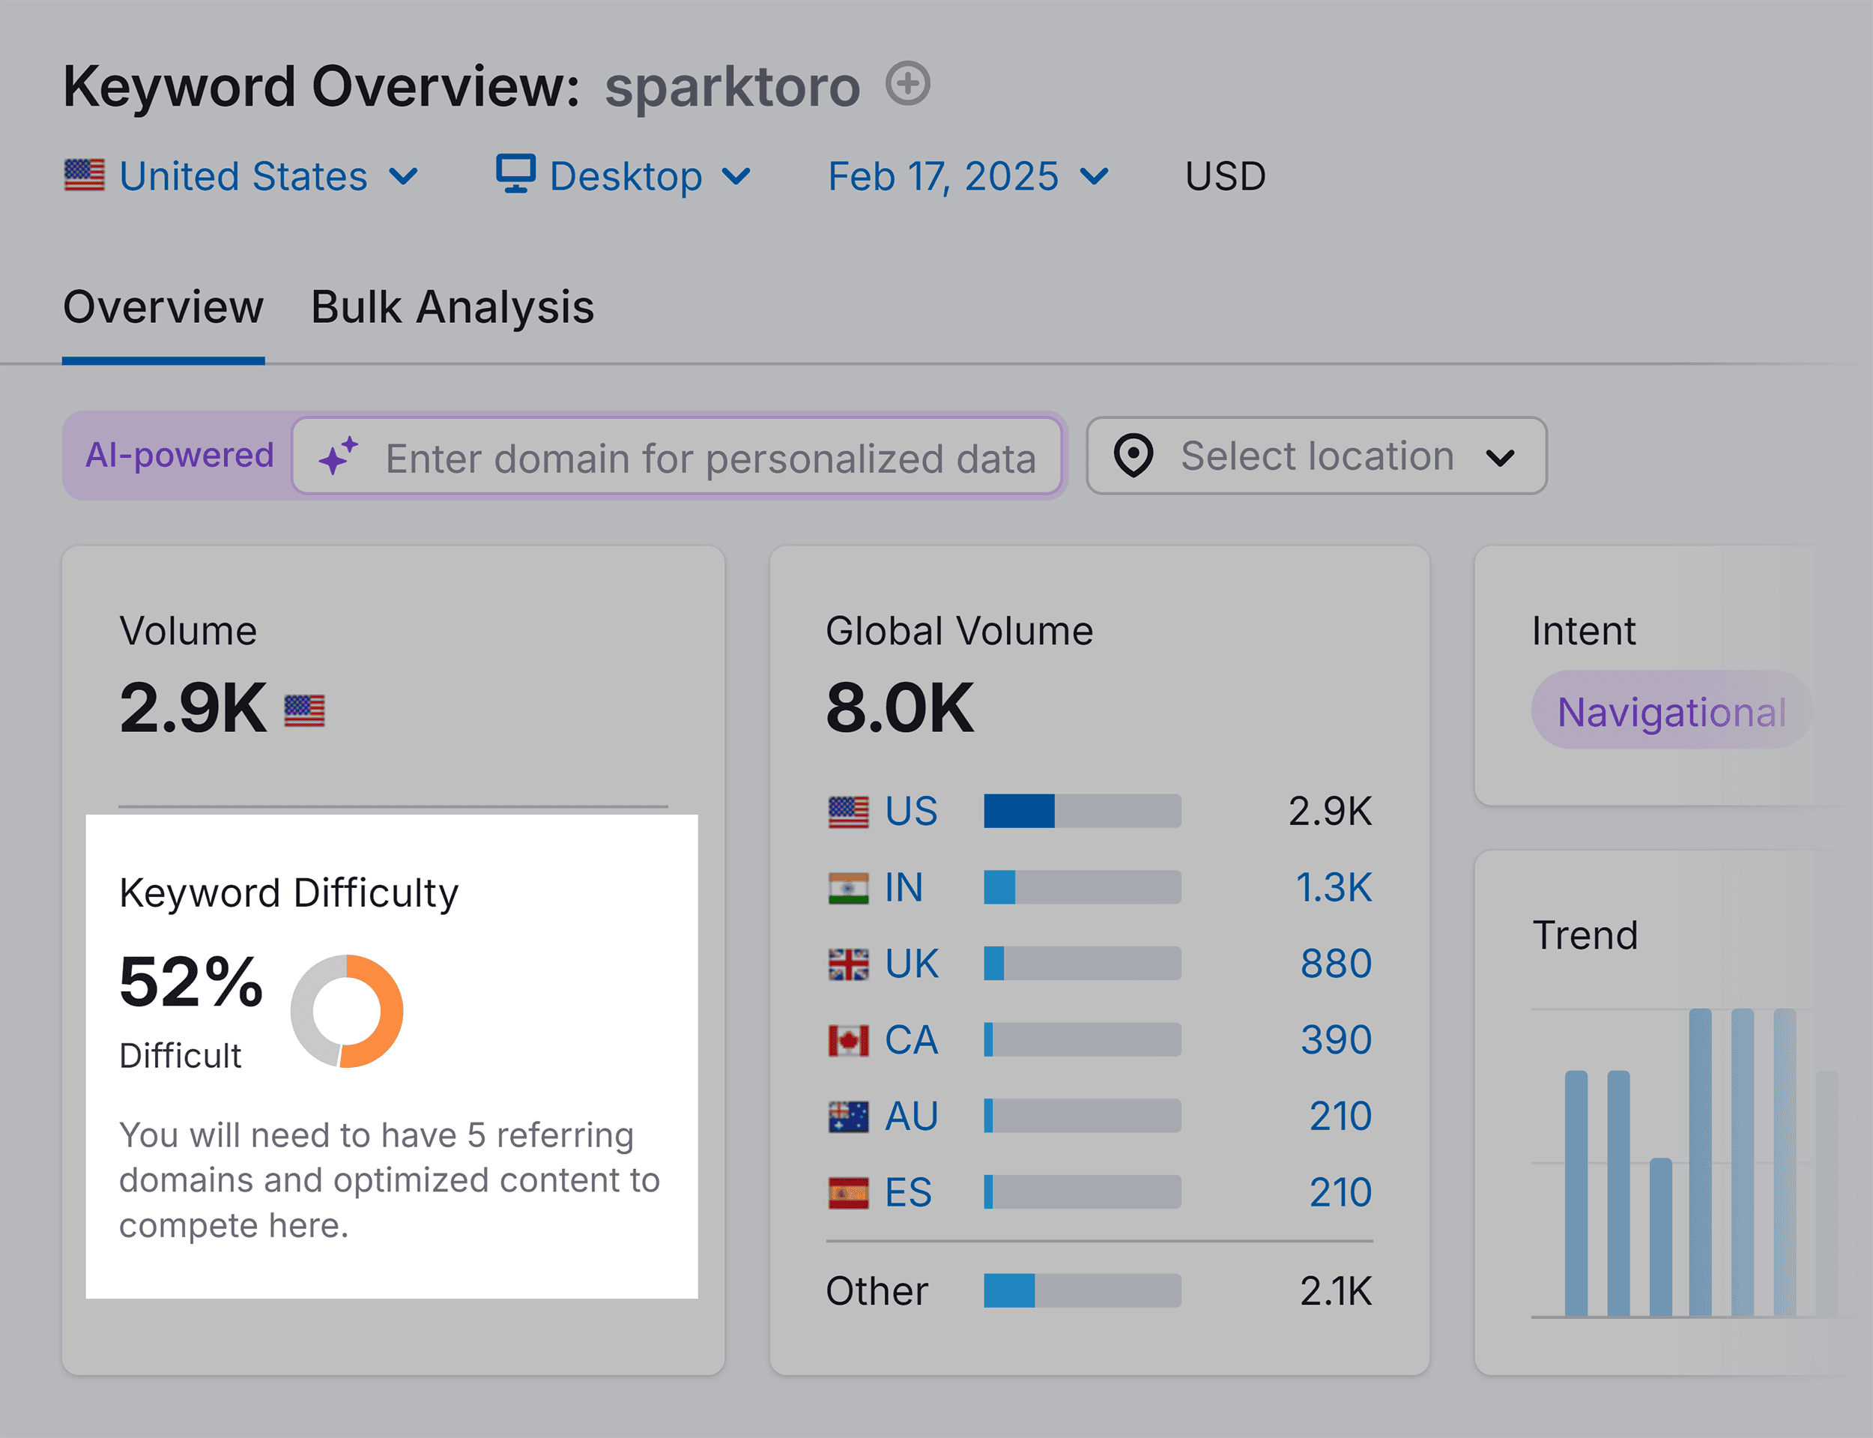Click the Navigational intent badge

point(1671,710)
